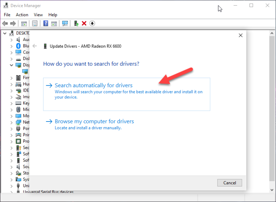276x202 pixels.
Task: Click the Disable device down-arrow icon
Action: 92,23
